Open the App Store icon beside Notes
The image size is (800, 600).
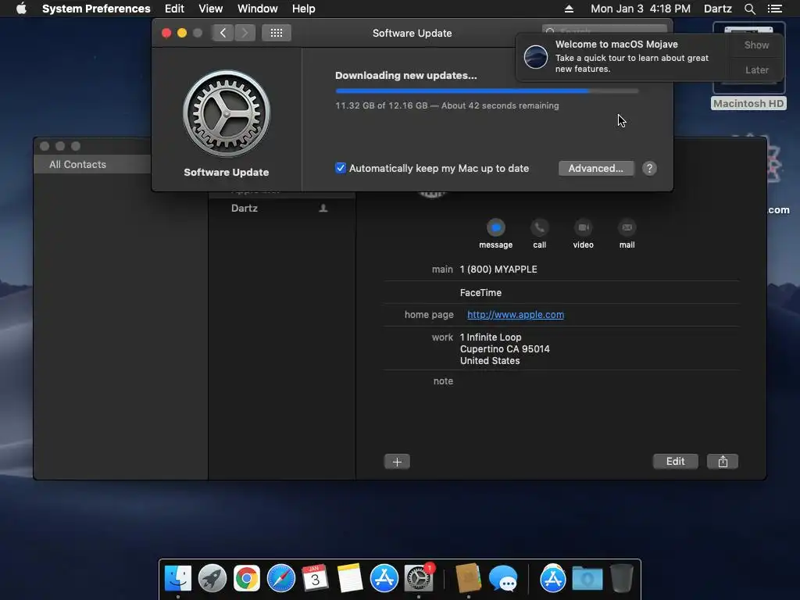(384, 578)
